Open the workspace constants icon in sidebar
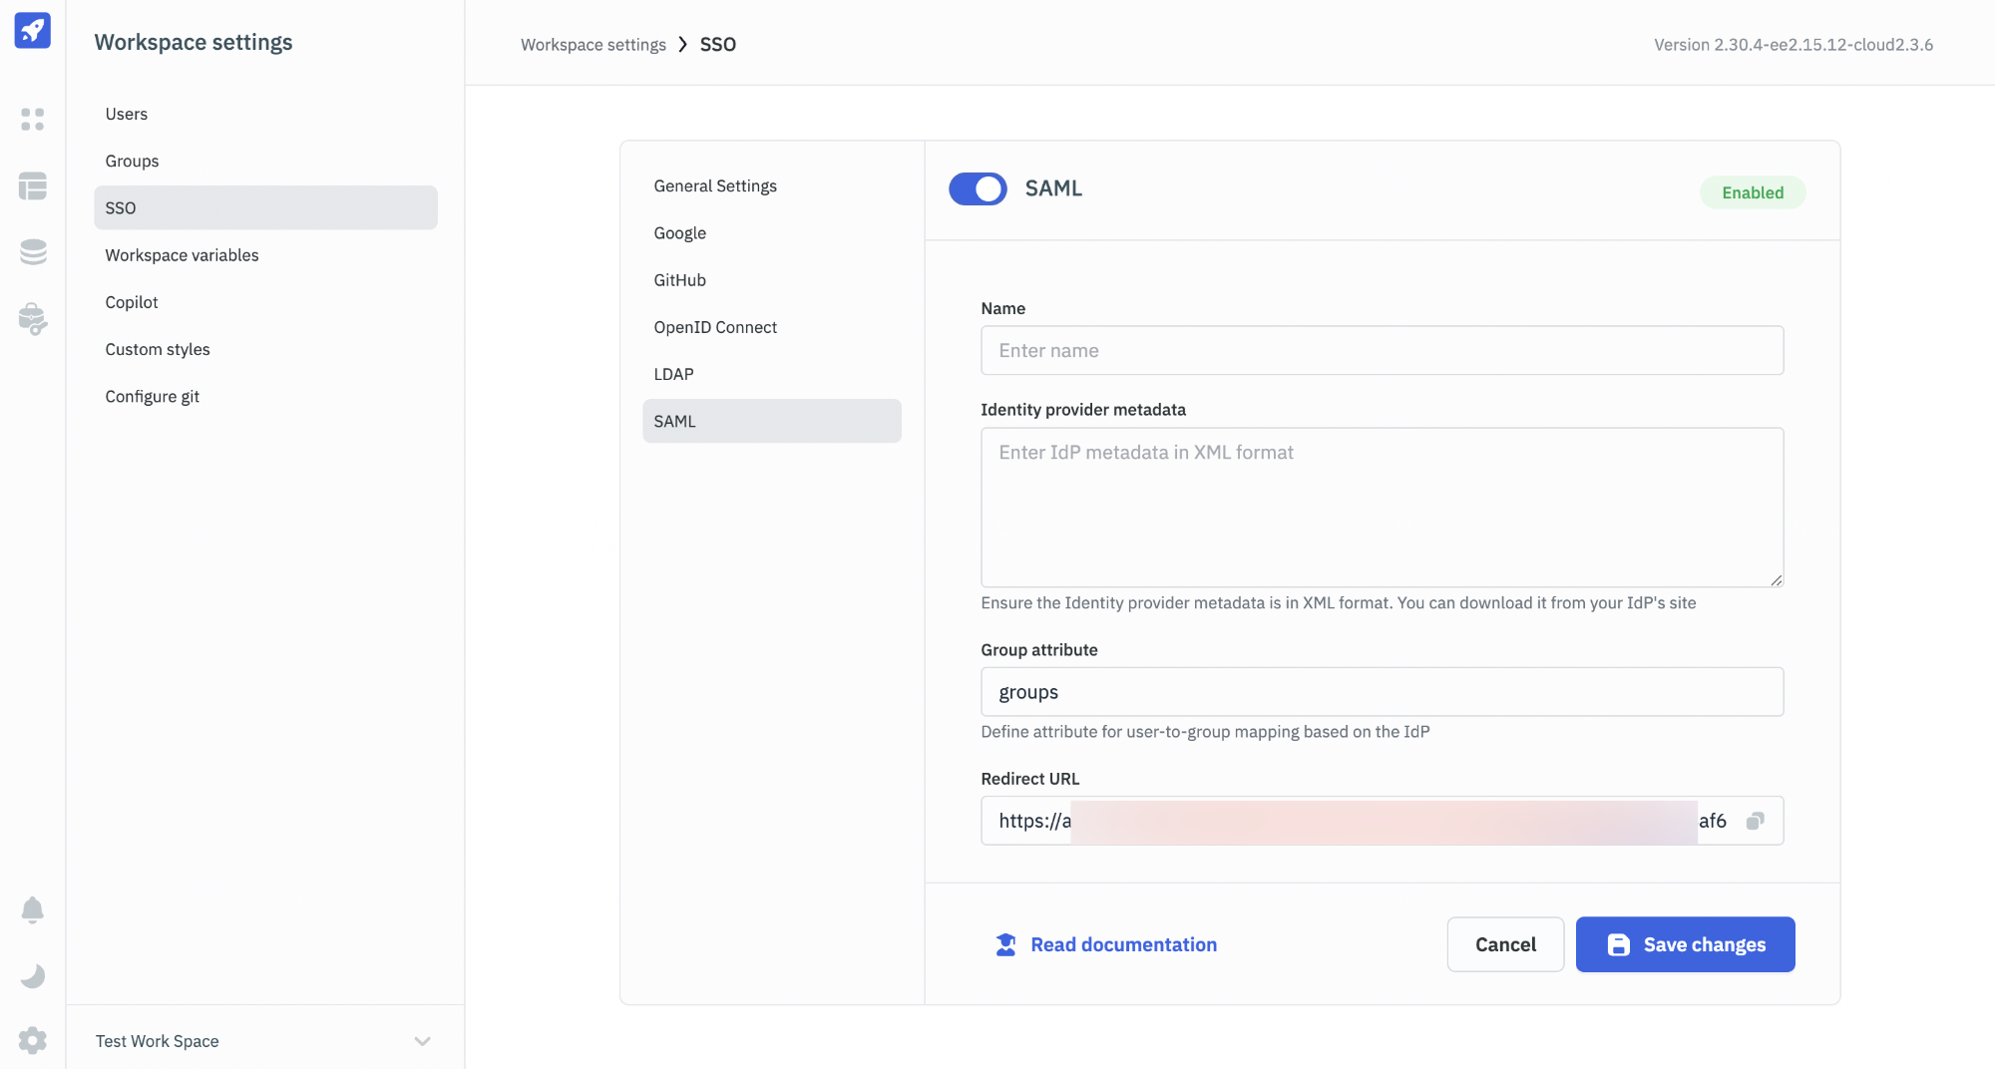The height and width of the screenshot is (1069, 1995). (x=33, y=319)
